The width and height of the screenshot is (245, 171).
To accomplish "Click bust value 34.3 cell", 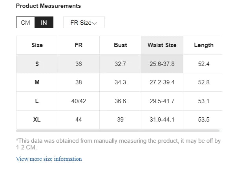I will (x=120, y=82).
